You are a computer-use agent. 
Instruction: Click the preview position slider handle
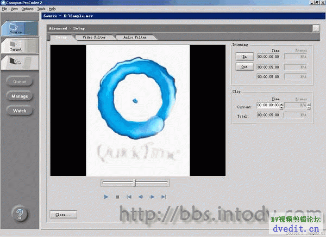(x=134, y=183)
